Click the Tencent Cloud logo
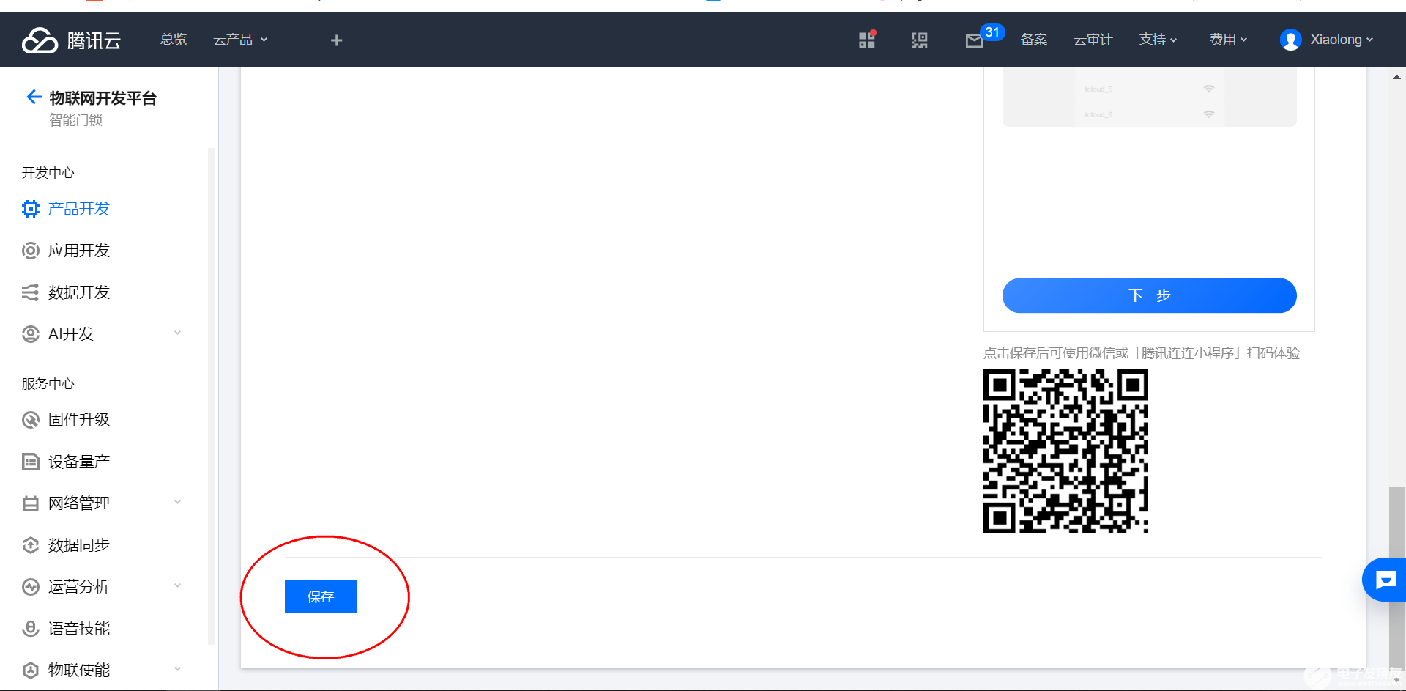 [71, 40]
